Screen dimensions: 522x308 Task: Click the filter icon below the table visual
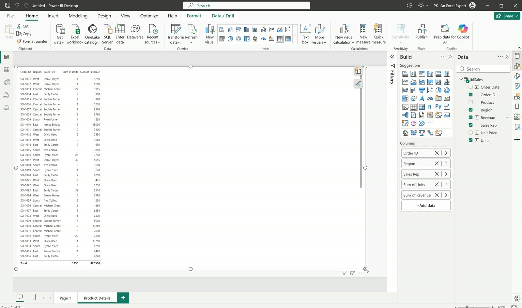344,273
